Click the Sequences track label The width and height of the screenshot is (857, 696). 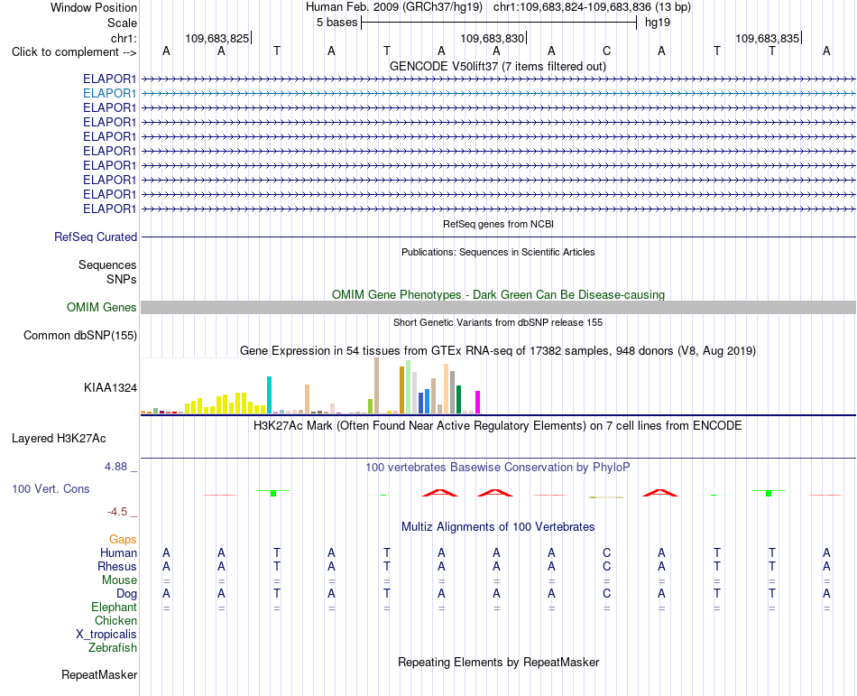pyautogui.click(x=107, y=264)
